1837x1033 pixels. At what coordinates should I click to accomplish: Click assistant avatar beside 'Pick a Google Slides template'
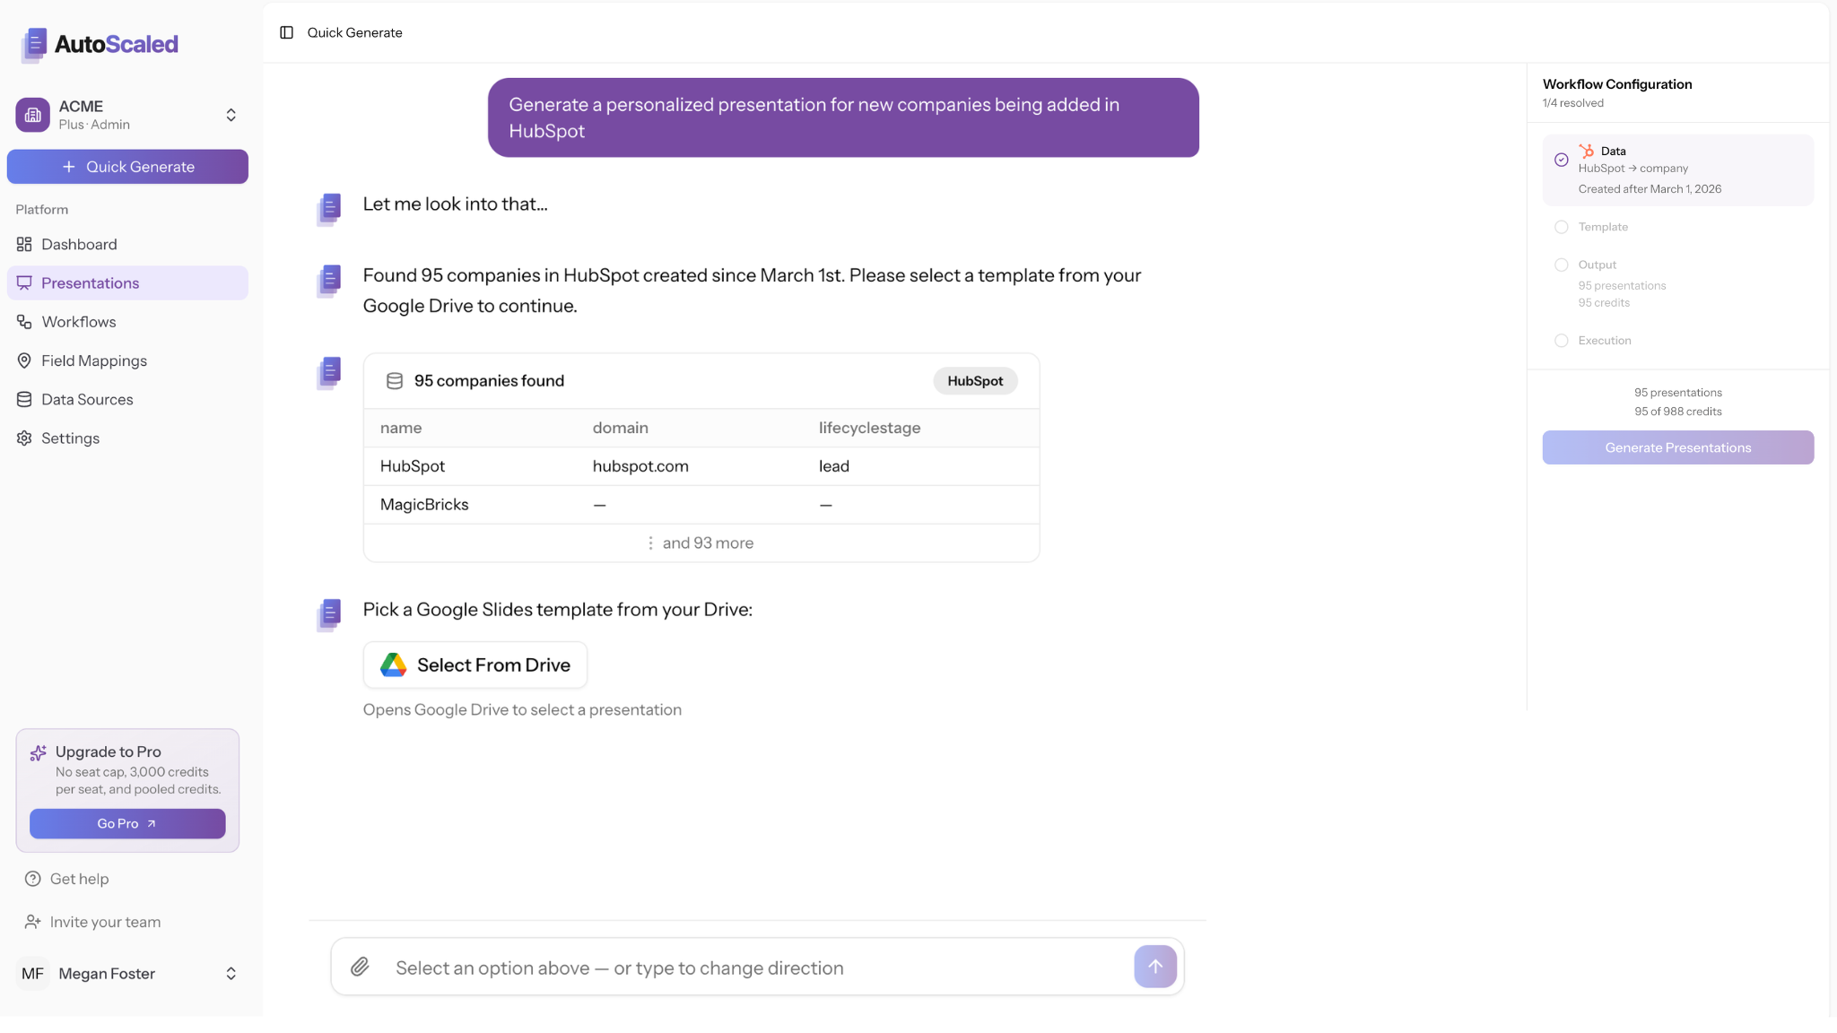[x=329, y=615]
